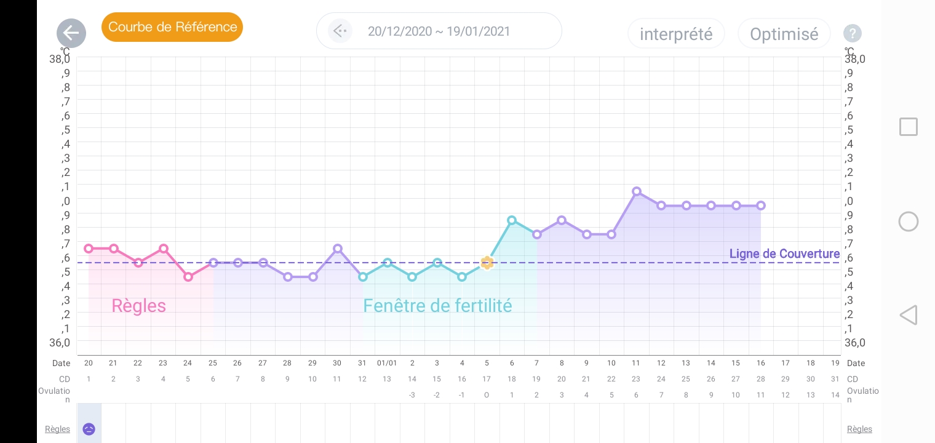Select the temperature point on date 8
935x443 pixels.
562,220
